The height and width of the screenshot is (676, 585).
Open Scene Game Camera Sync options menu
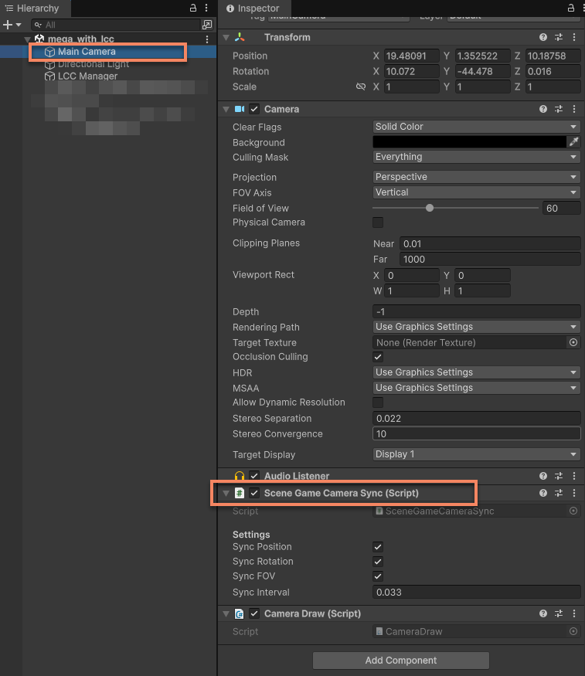tap(574, 493)
